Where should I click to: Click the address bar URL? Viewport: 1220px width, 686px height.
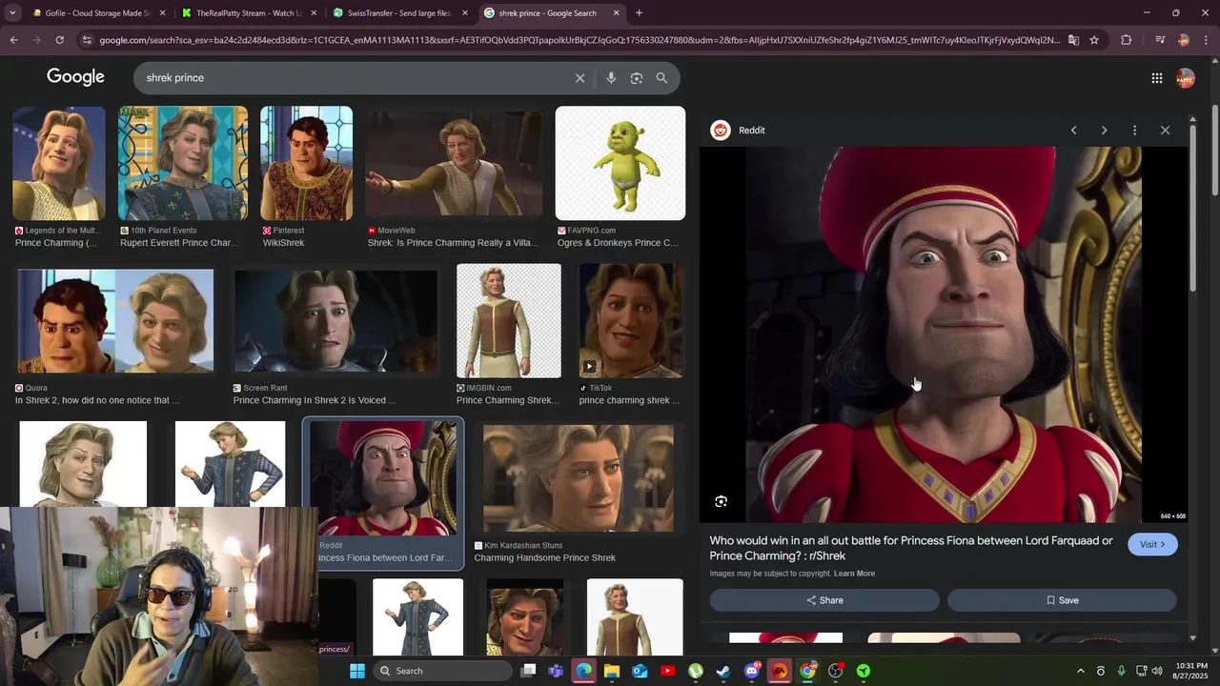(579, 40)
